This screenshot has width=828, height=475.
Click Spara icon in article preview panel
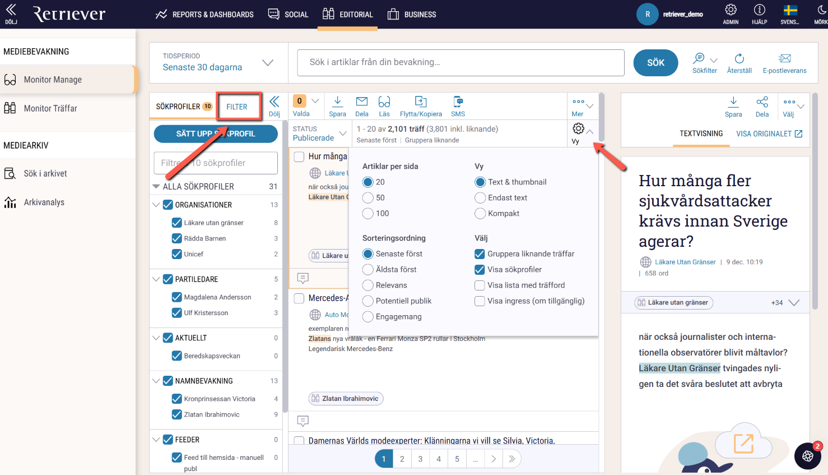[x=733, y=102]
